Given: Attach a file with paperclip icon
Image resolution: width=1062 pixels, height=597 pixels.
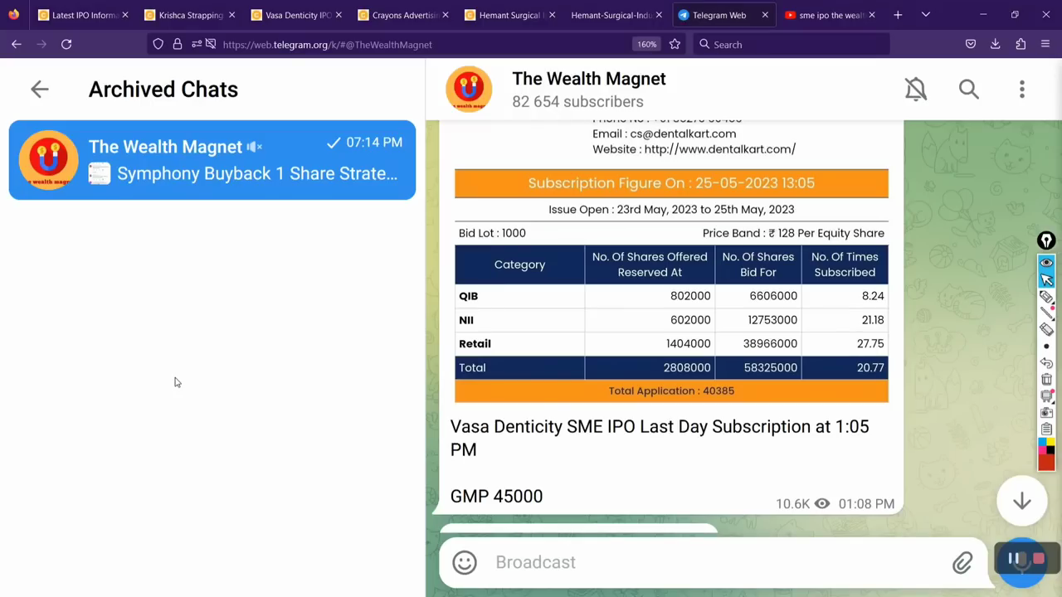Looking at the screenshot, I should (x=962, y=563).
